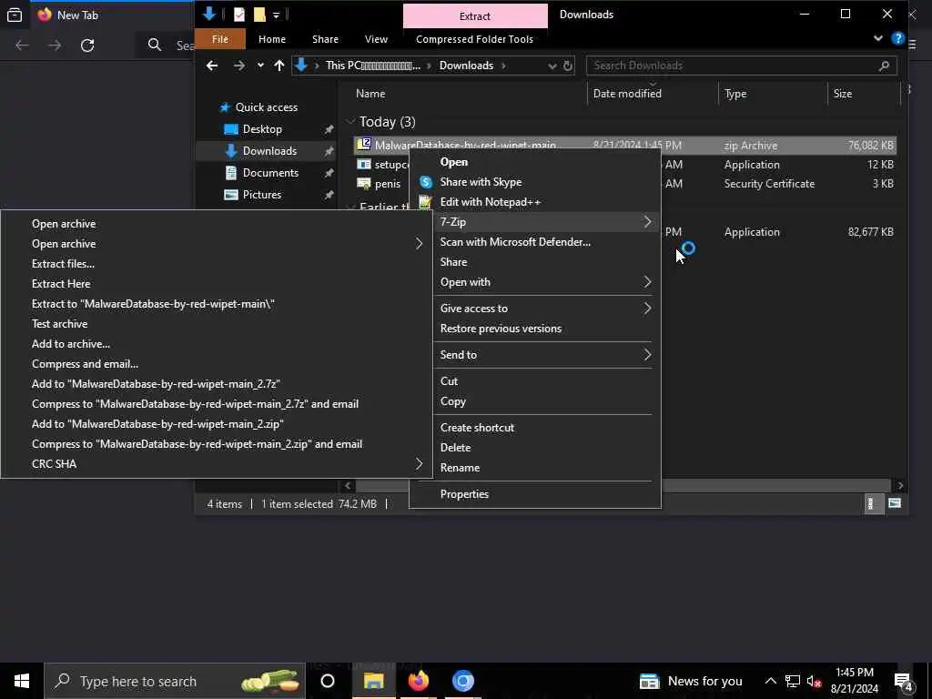Screen dimensions: 932x699
Task: Click the setupc application file icon
Action: point(364,164)
